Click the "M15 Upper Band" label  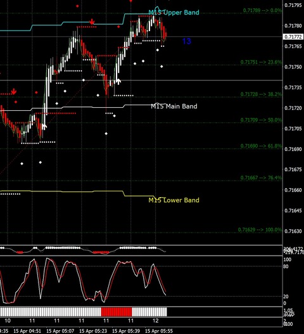click(x=174, y=12)
